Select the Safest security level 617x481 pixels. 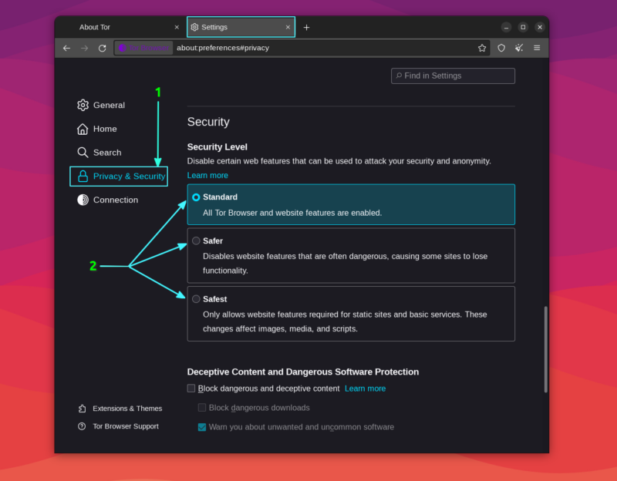(x=196, y=299)
